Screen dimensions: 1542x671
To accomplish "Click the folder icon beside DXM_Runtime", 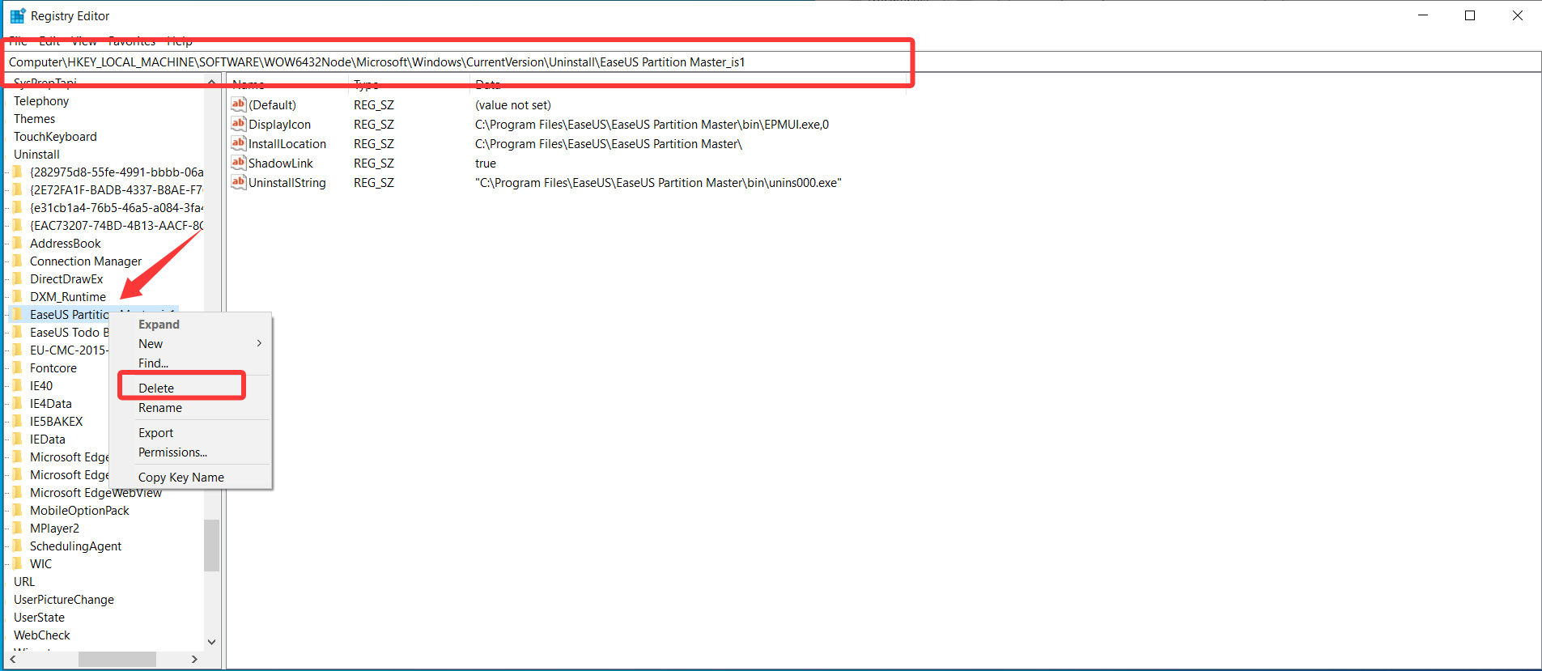I will [x=18, y=296].
